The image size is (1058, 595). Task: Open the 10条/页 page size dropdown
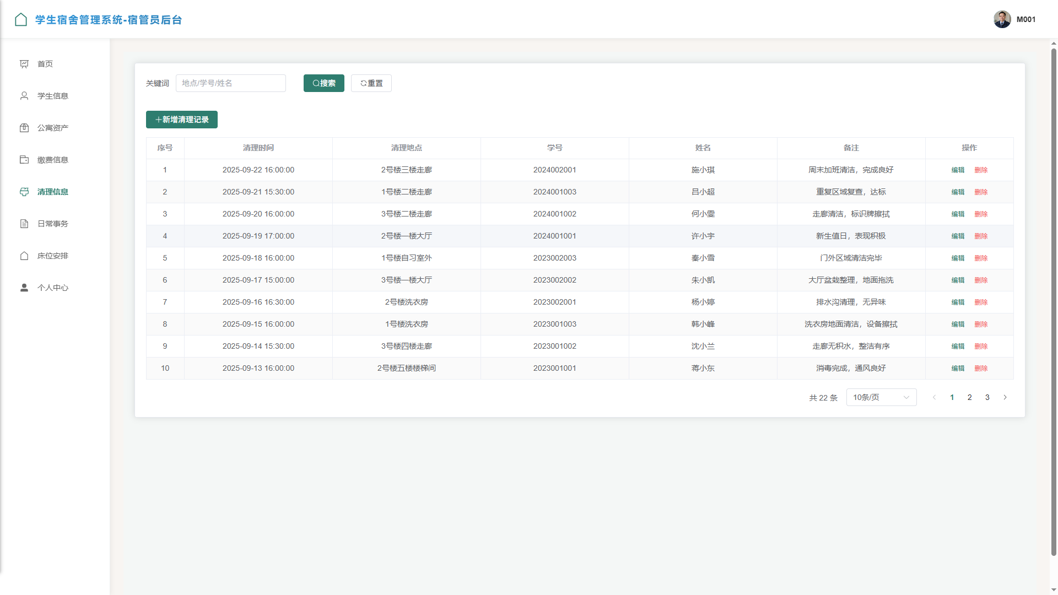882,397
